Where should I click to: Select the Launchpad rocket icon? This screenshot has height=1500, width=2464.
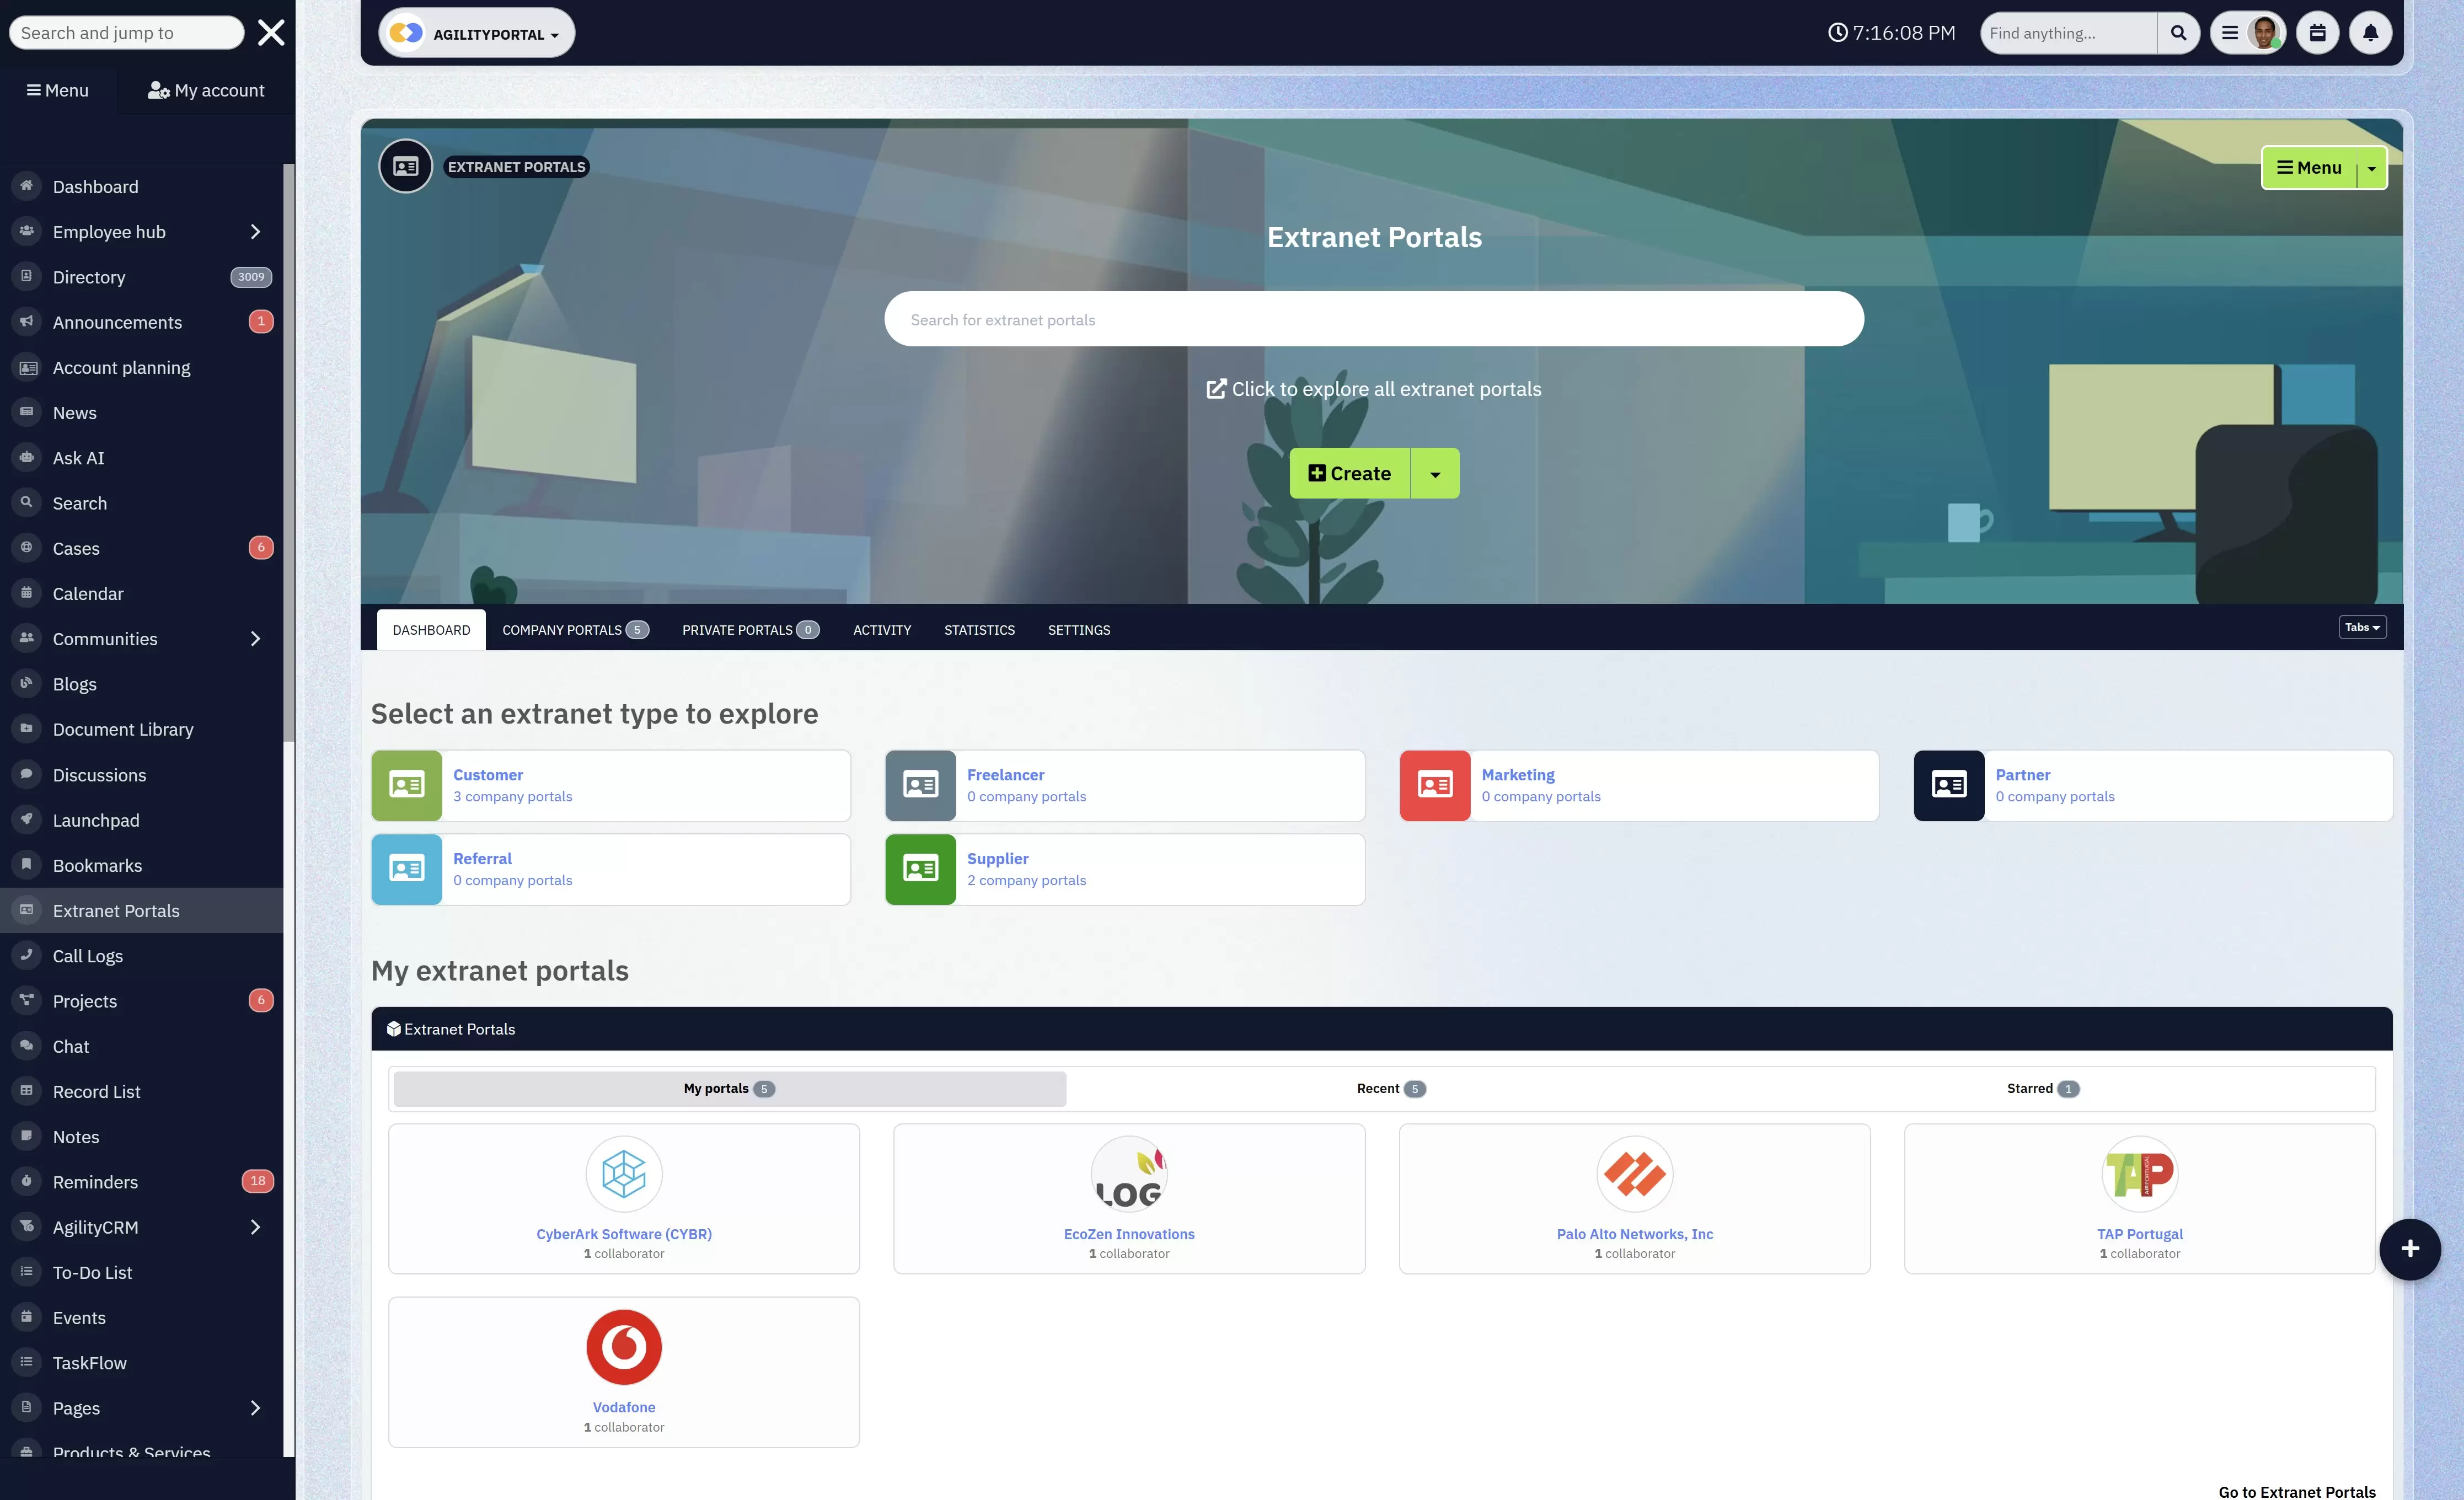[25, 820]
